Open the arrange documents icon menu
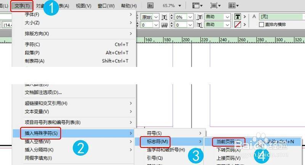This screenshot has height=165, width=305. pos(233,5)
